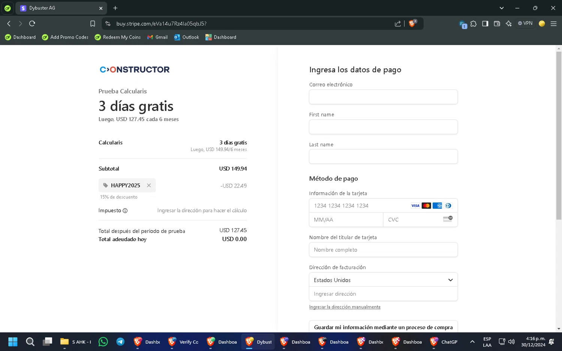Viewport: 562px width, 351px height.
Task: Open WhatsApp from the taskbar
Action: point(103,342)
